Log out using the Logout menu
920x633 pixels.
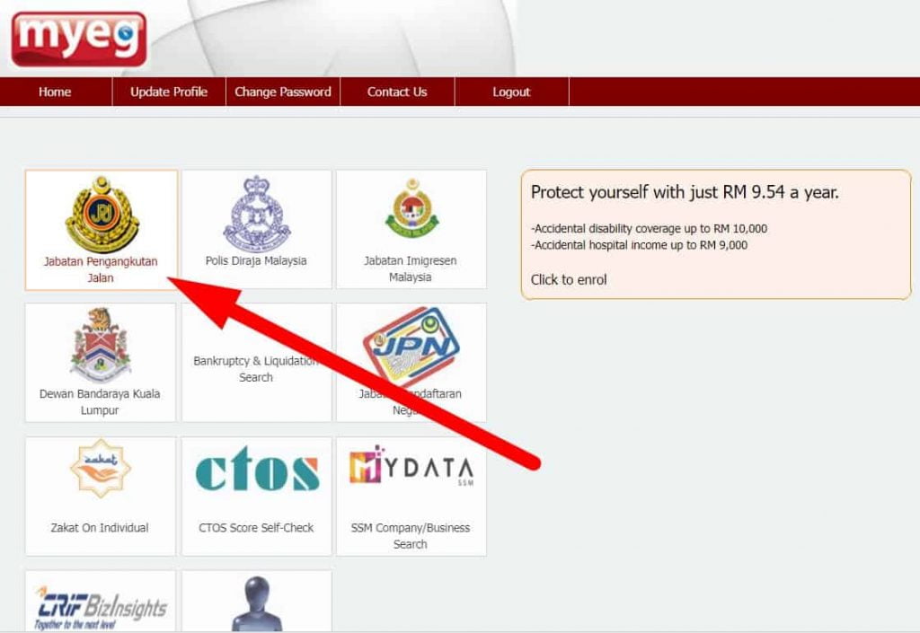point(511,92)
